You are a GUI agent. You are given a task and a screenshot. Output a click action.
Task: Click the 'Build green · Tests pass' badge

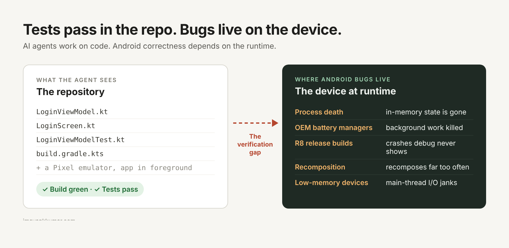pos(90,189)
